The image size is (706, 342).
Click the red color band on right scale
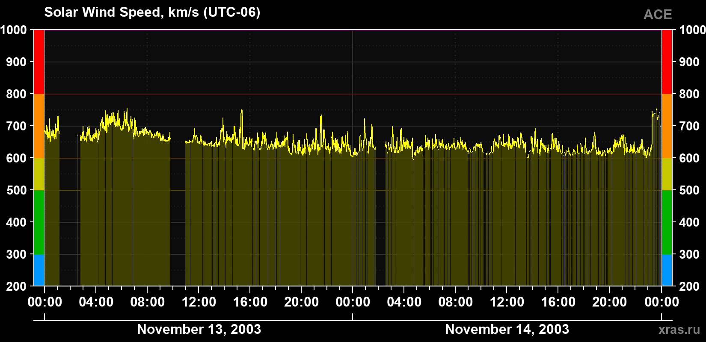[667, 62]
